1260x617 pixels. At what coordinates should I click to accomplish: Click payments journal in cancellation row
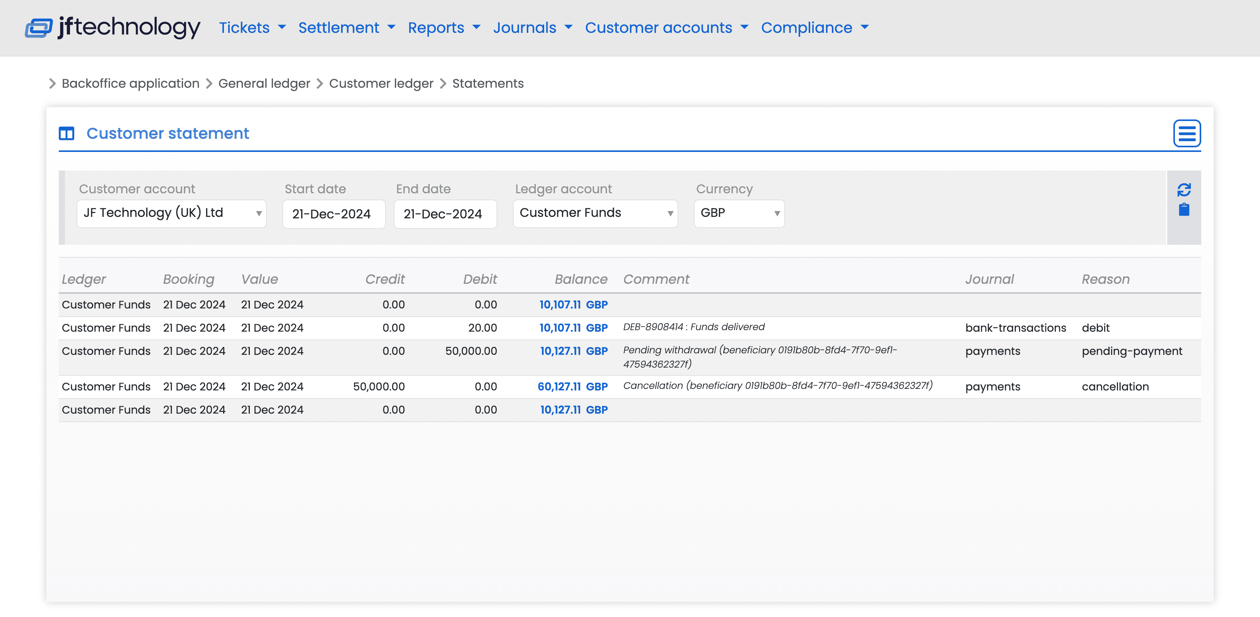(x=992, y=386)
